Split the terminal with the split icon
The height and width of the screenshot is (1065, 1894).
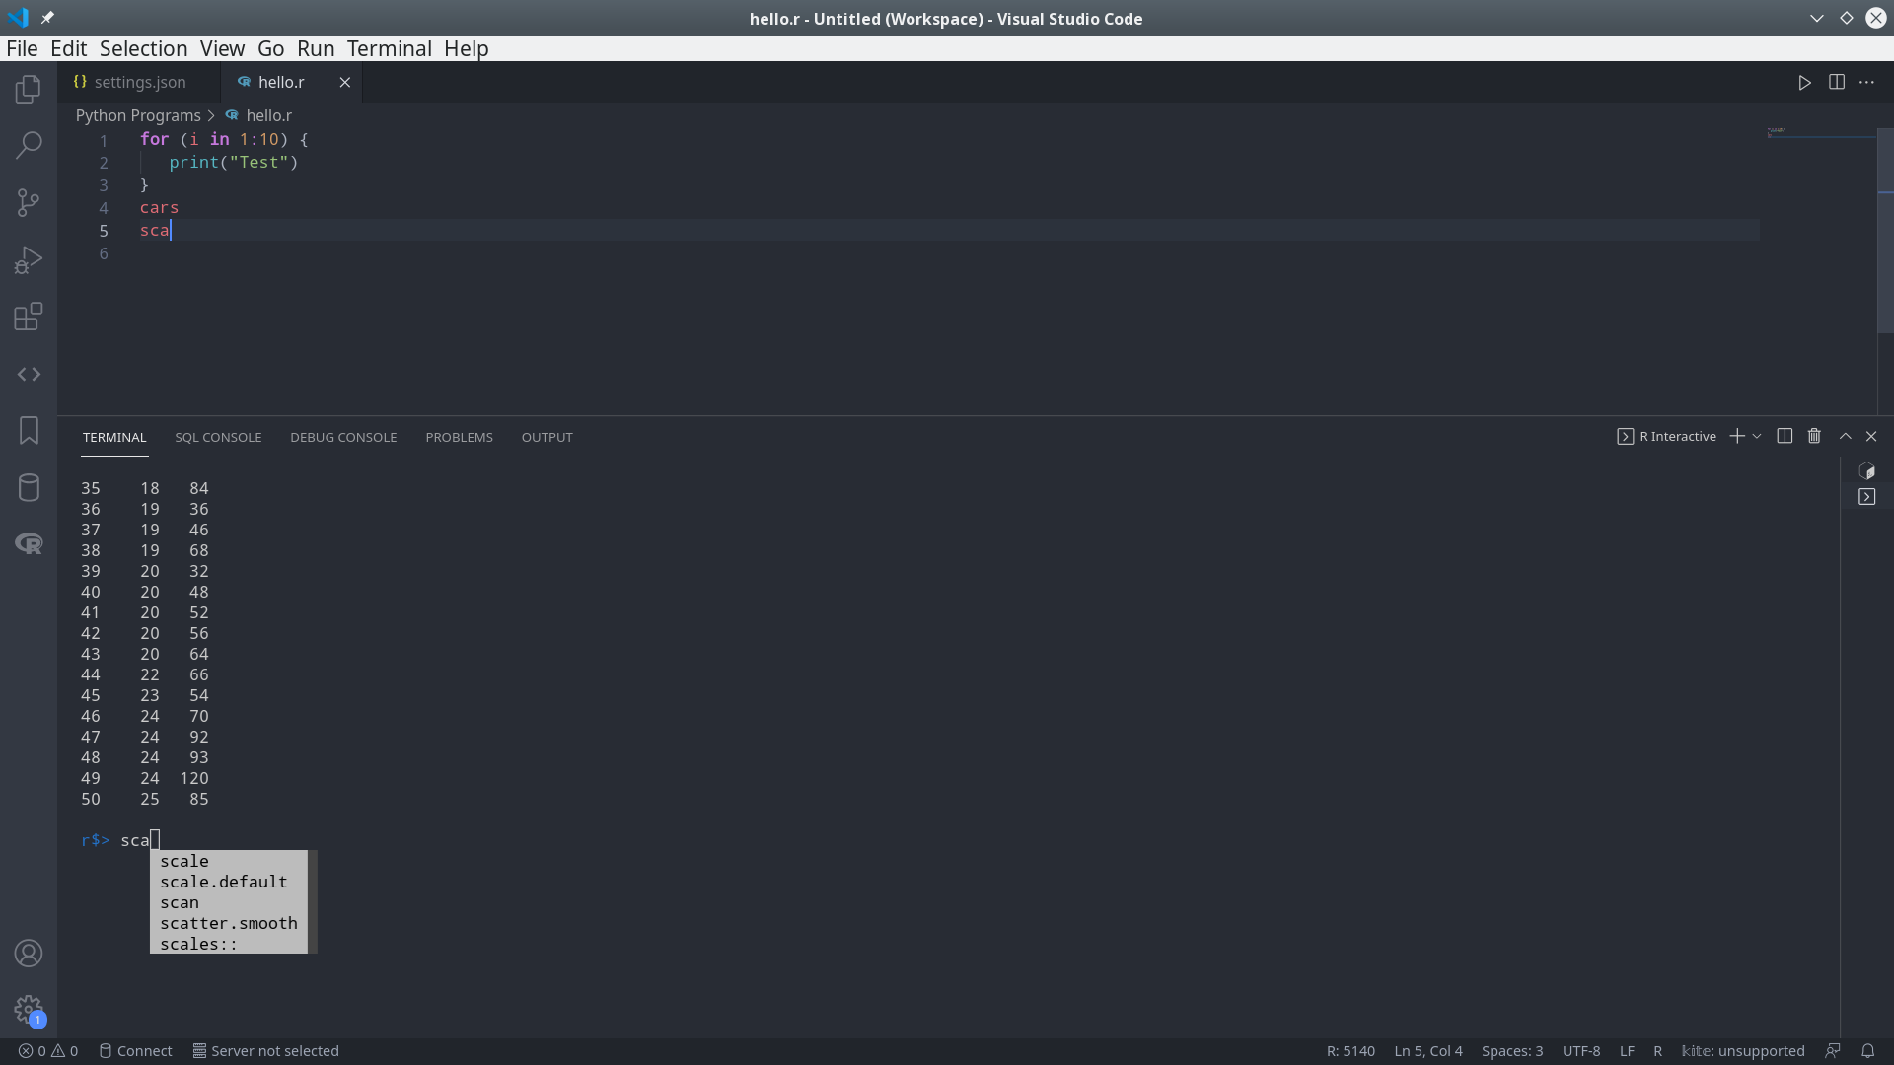pos(1785,436)
